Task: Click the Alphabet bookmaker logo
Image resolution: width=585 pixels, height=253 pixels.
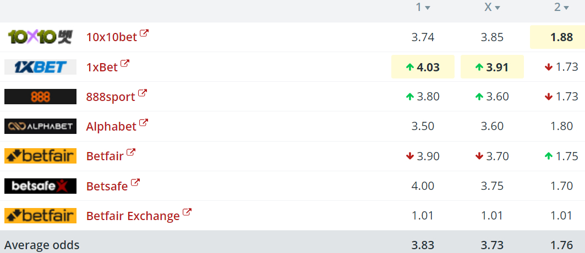Action: [x=40, y=126]
